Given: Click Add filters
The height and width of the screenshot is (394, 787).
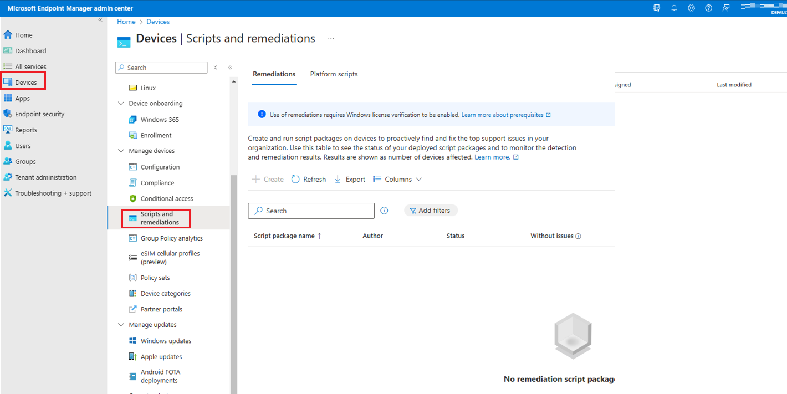Looking at the screenshot, I should click(x=431, y=211).
